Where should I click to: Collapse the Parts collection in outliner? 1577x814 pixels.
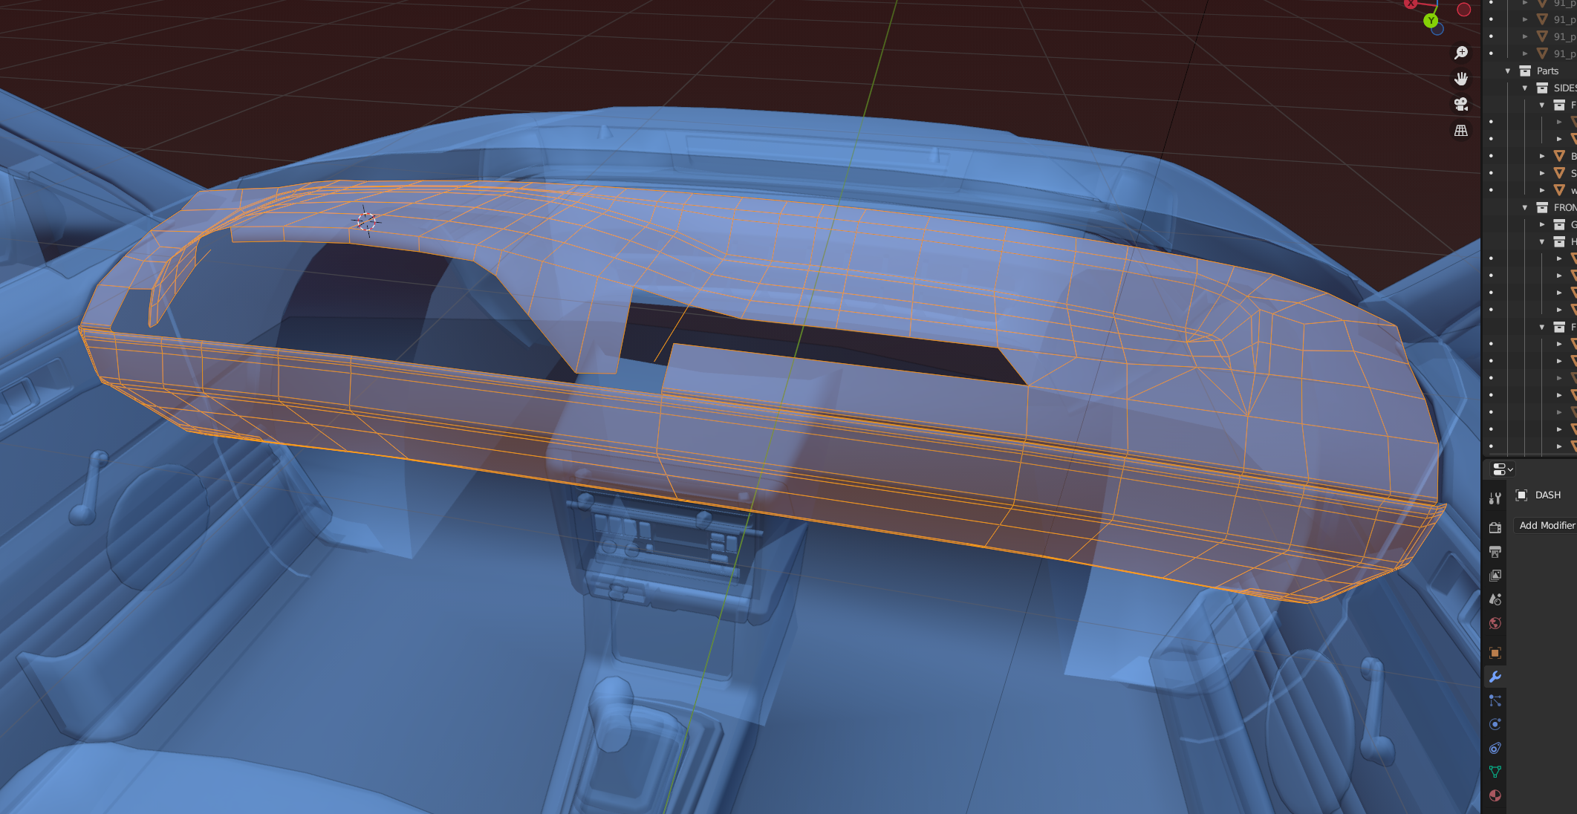[x=1508, y=71]
